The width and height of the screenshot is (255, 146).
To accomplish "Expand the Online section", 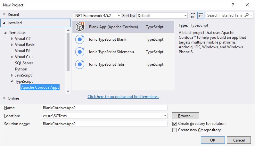I will click(x=4, y=98).
